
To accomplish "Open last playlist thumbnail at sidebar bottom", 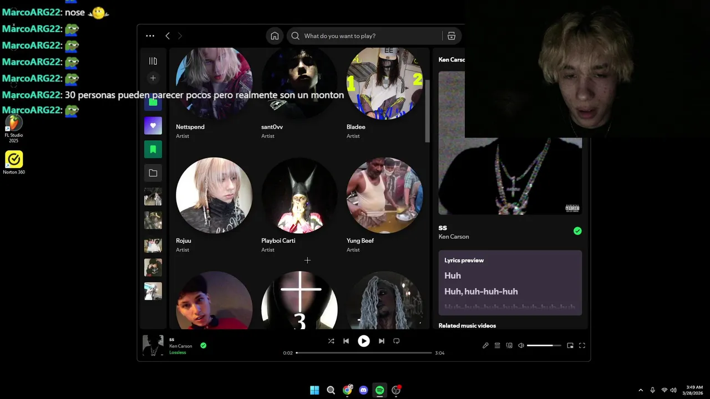I will pos(153,291).
